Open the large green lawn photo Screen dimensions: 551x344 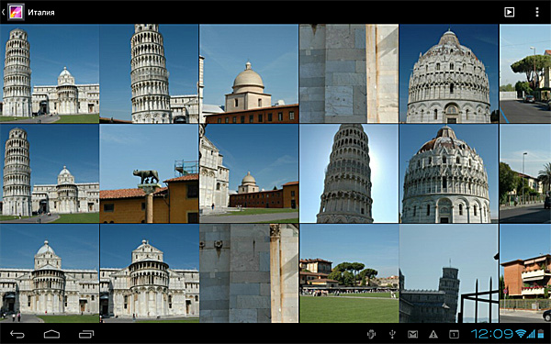pos(349,273)
